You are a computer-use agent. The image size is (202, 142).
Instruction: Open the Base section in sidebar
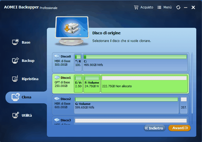(x=21, y=42)
